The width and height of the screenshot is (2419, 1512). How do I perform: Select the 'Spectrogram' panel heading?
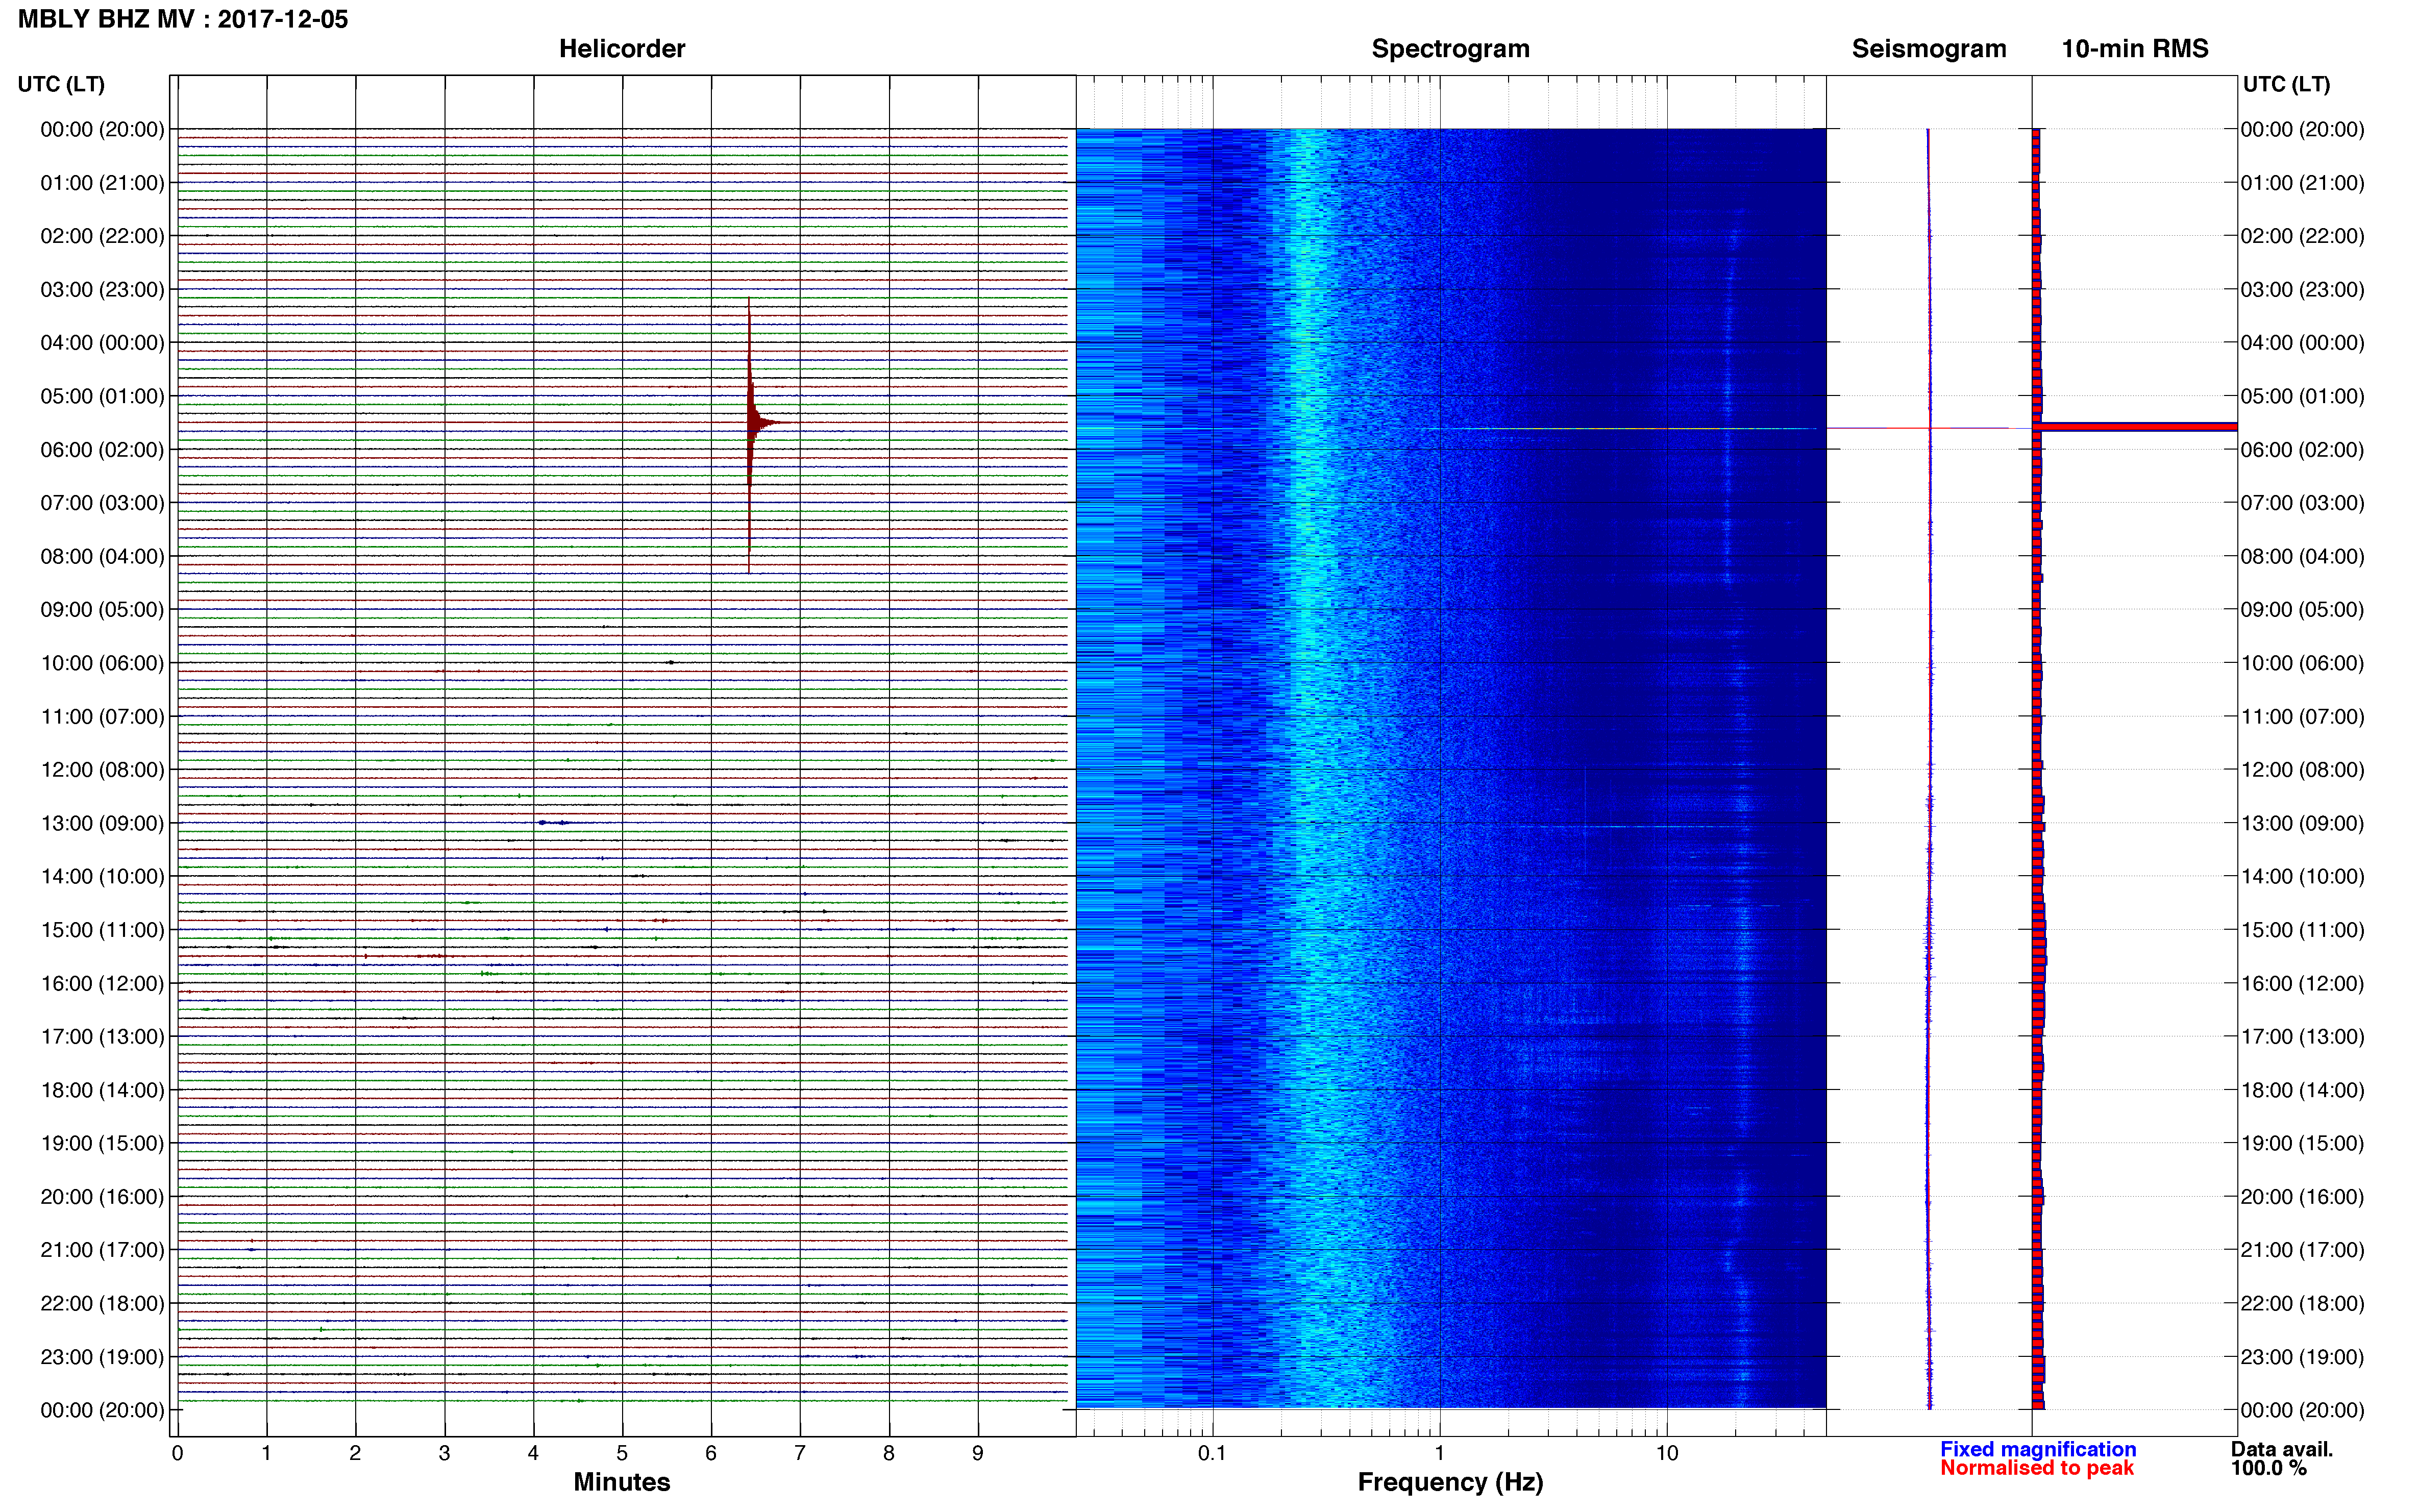(x=1450, y=49)
